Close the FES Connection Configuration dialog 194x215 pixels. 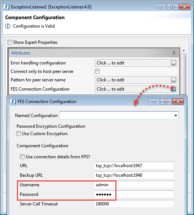[178, 102]
